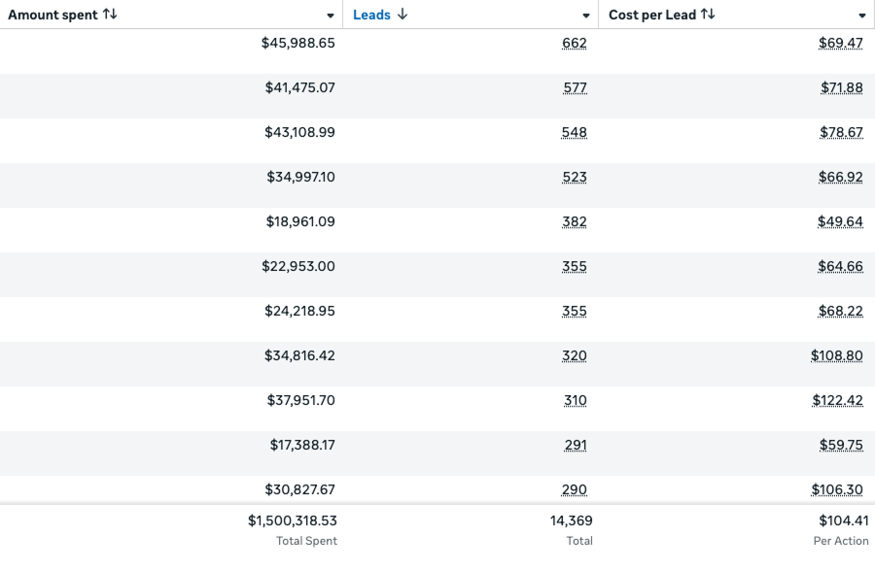
Task: Click the $45,988.65 amount spent cell
Action: tap(298, 43)
